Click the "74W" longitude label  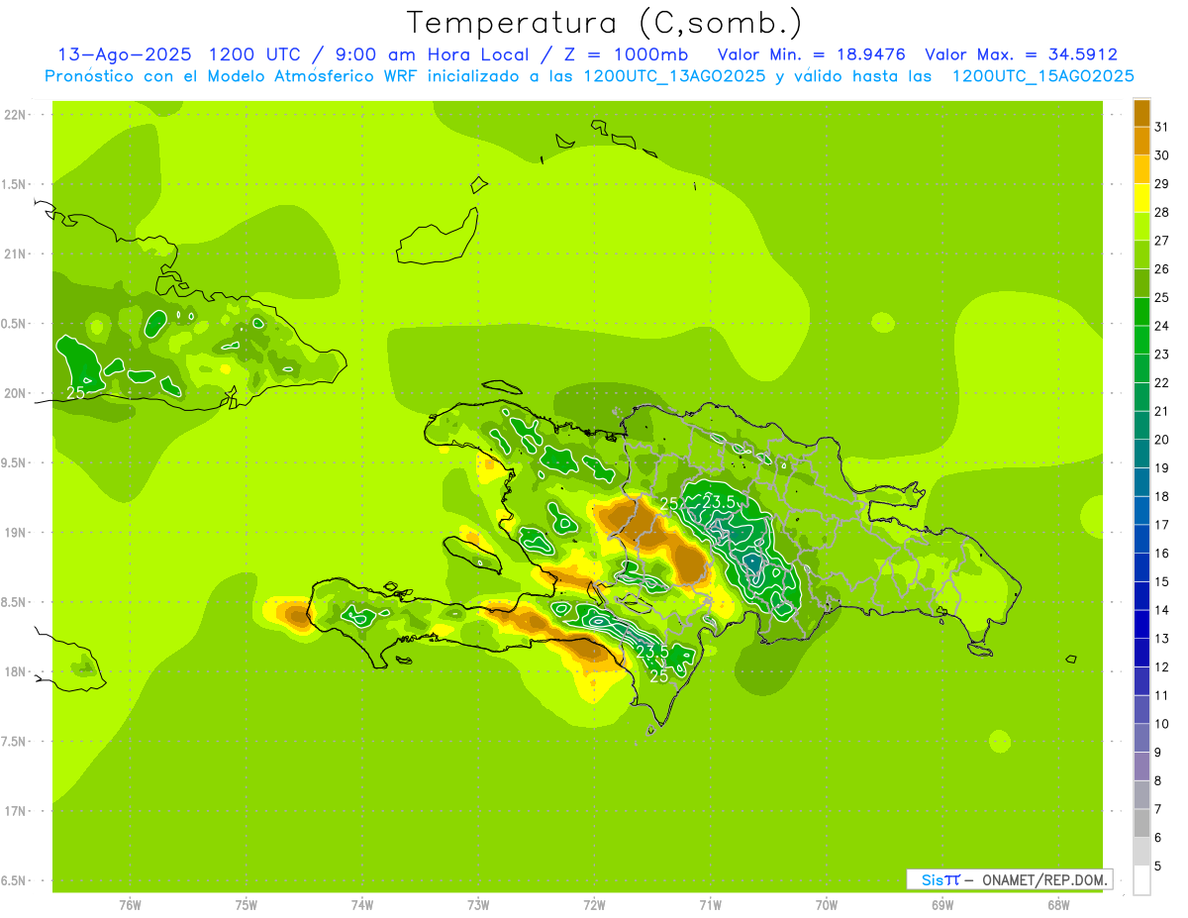tap(362, 905)
